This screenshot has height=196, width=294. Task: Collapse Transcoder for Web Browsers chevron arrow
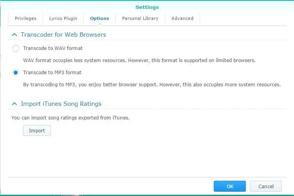pyautogui.click(x=14, y=35)
